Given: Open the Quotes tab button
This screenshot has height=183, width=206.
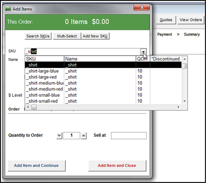Looking at the screenshot, I should (x=166, y=20).
